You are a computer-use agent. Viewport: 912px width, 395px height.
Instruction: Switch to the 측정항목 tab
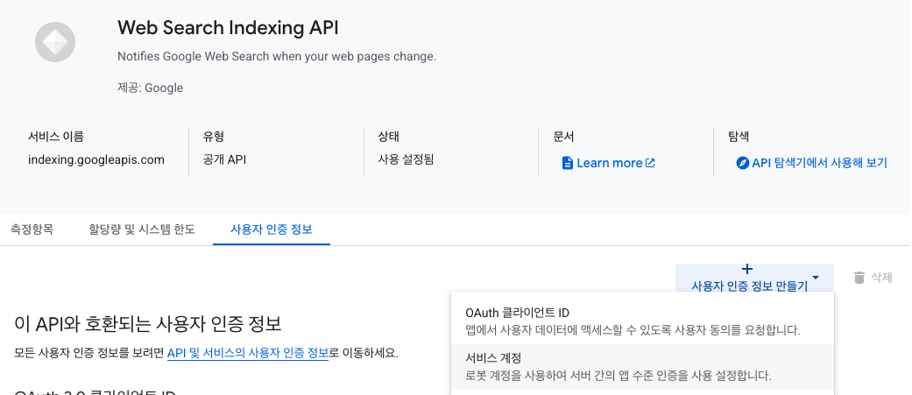(x=32, y=229)
